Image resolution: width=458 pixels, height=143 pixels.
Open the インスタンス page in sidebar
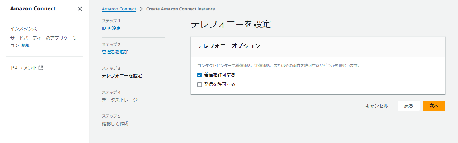pos(23,29)
